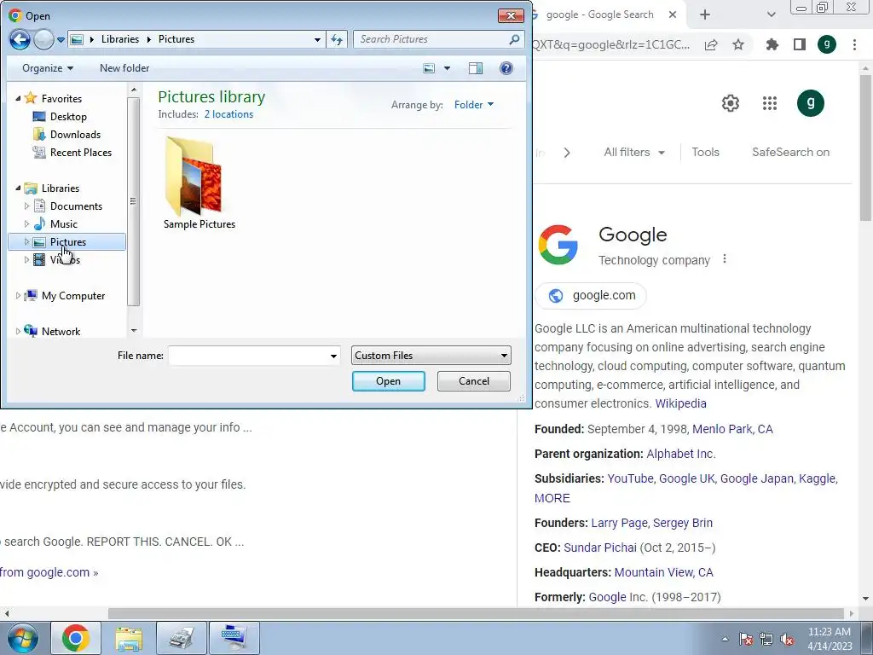Viewport: 873px width, 655px height.
Task: Click the Forward arrow in Open dialog
Action: pyautogui.click(x=43, y=39)
